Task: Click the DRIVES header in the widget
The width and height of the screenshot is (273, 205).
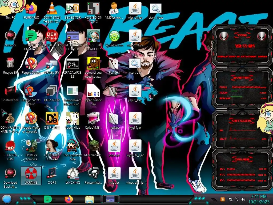Action: tap(242, 159)
